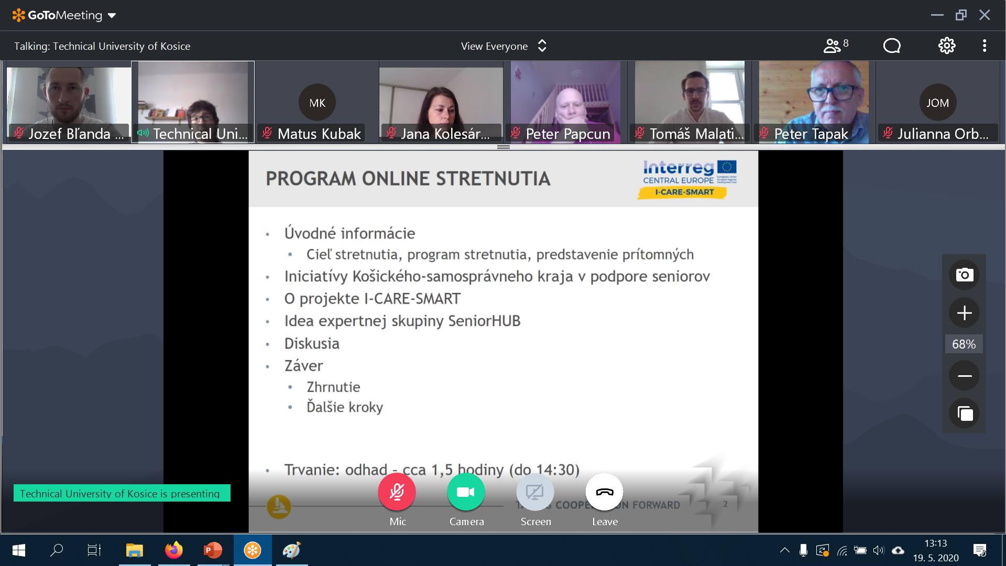Image resolution: width=1006 pixels, height=566 pixels.
Task: Take a snapshot of the shared screen
Action: (964, 274)
